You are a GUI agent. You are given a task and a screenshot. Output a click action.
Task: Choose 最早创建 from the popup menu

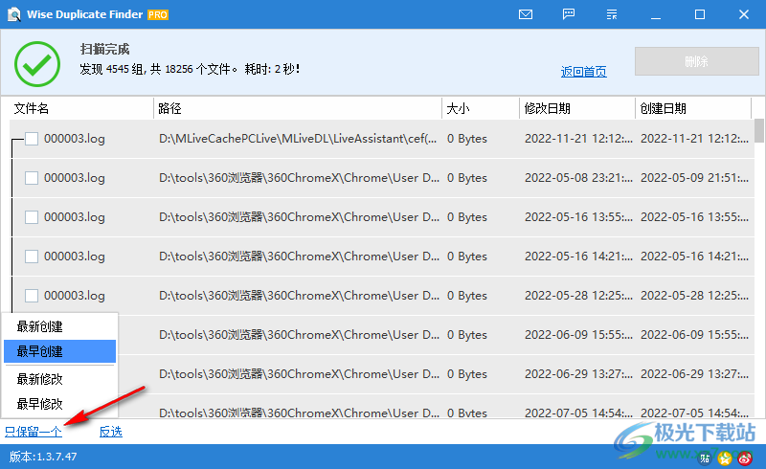(x=59, y=351)
